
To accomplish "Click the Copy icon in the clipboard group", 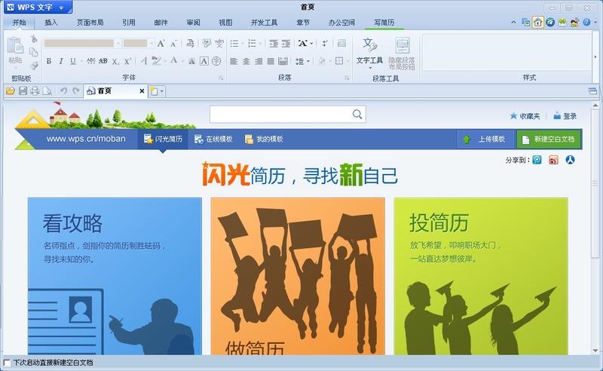I will (x=34, y=51).
